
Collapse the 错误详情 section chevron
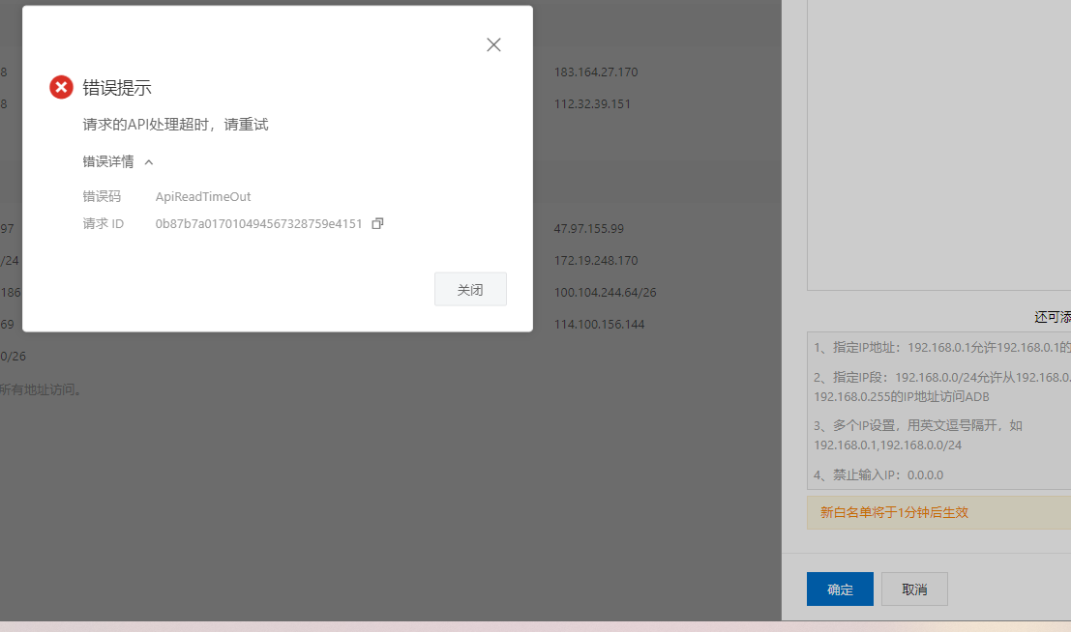coord(149,162)
